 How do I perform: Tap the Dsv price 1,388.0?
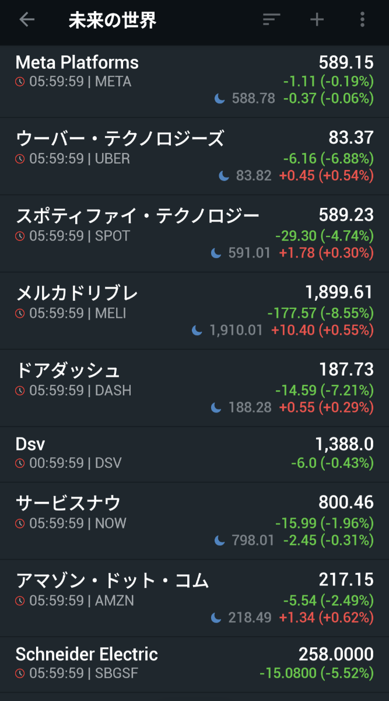344,445
